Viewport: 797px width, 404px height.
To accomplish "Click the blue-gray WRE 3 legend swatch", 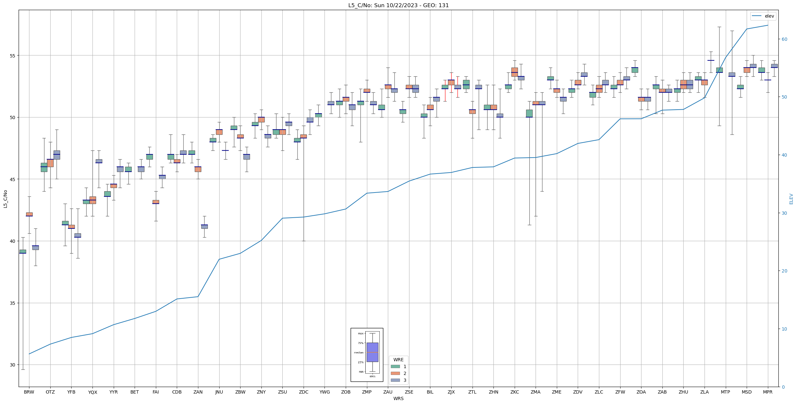I will tap(395, 380).
